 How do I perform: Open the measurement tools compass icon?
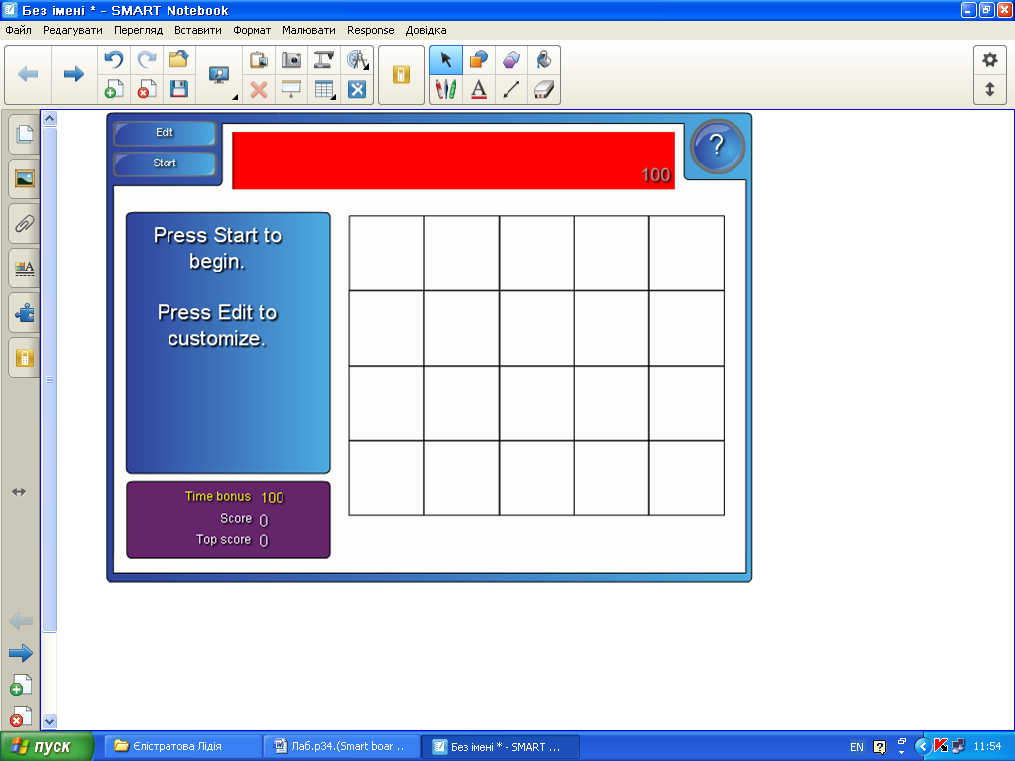click(x=357, y=60)
